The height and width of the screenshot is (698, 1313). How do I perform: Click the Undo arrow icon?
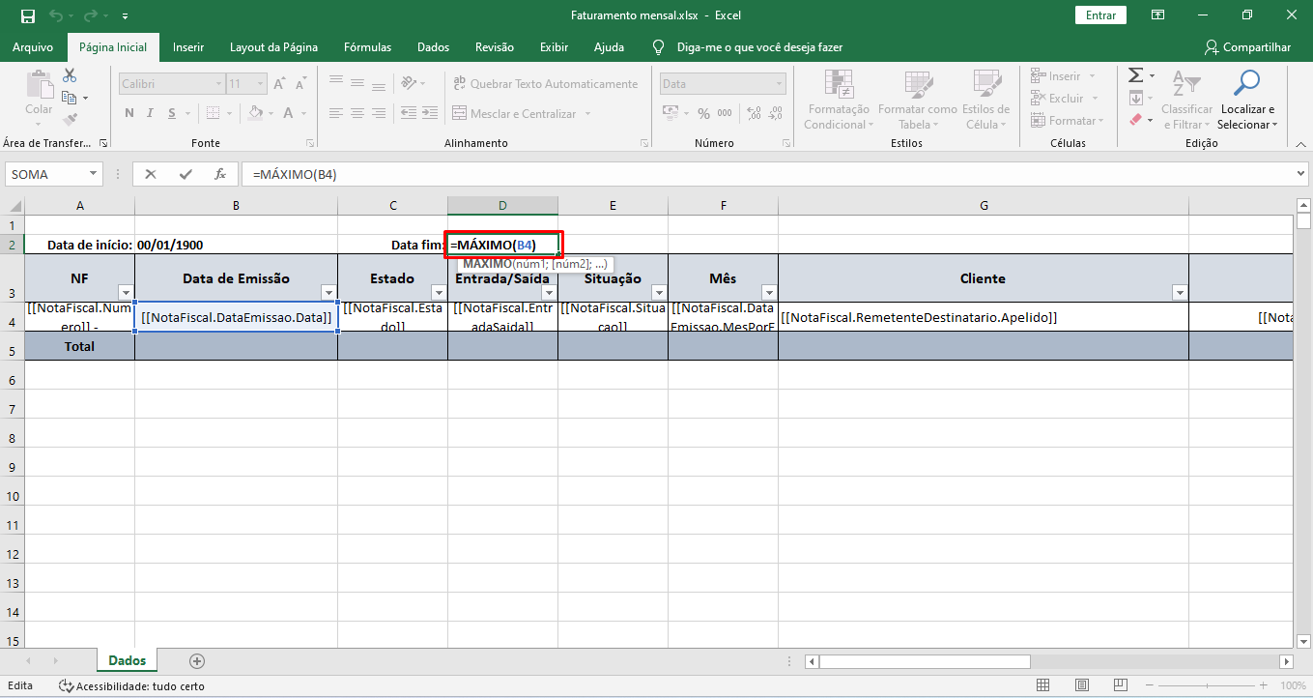[56, 15]
